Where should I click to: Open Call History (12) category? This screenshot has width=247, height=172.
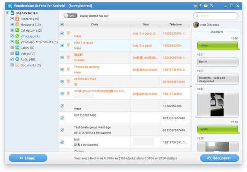[31, 30]
